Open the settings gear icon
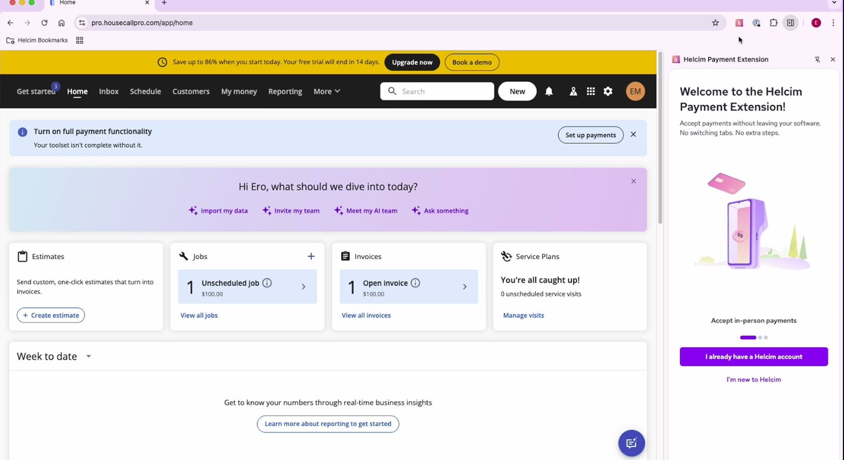Image resolution: width=844 pixels, height=460 pixels. point(608,91)
